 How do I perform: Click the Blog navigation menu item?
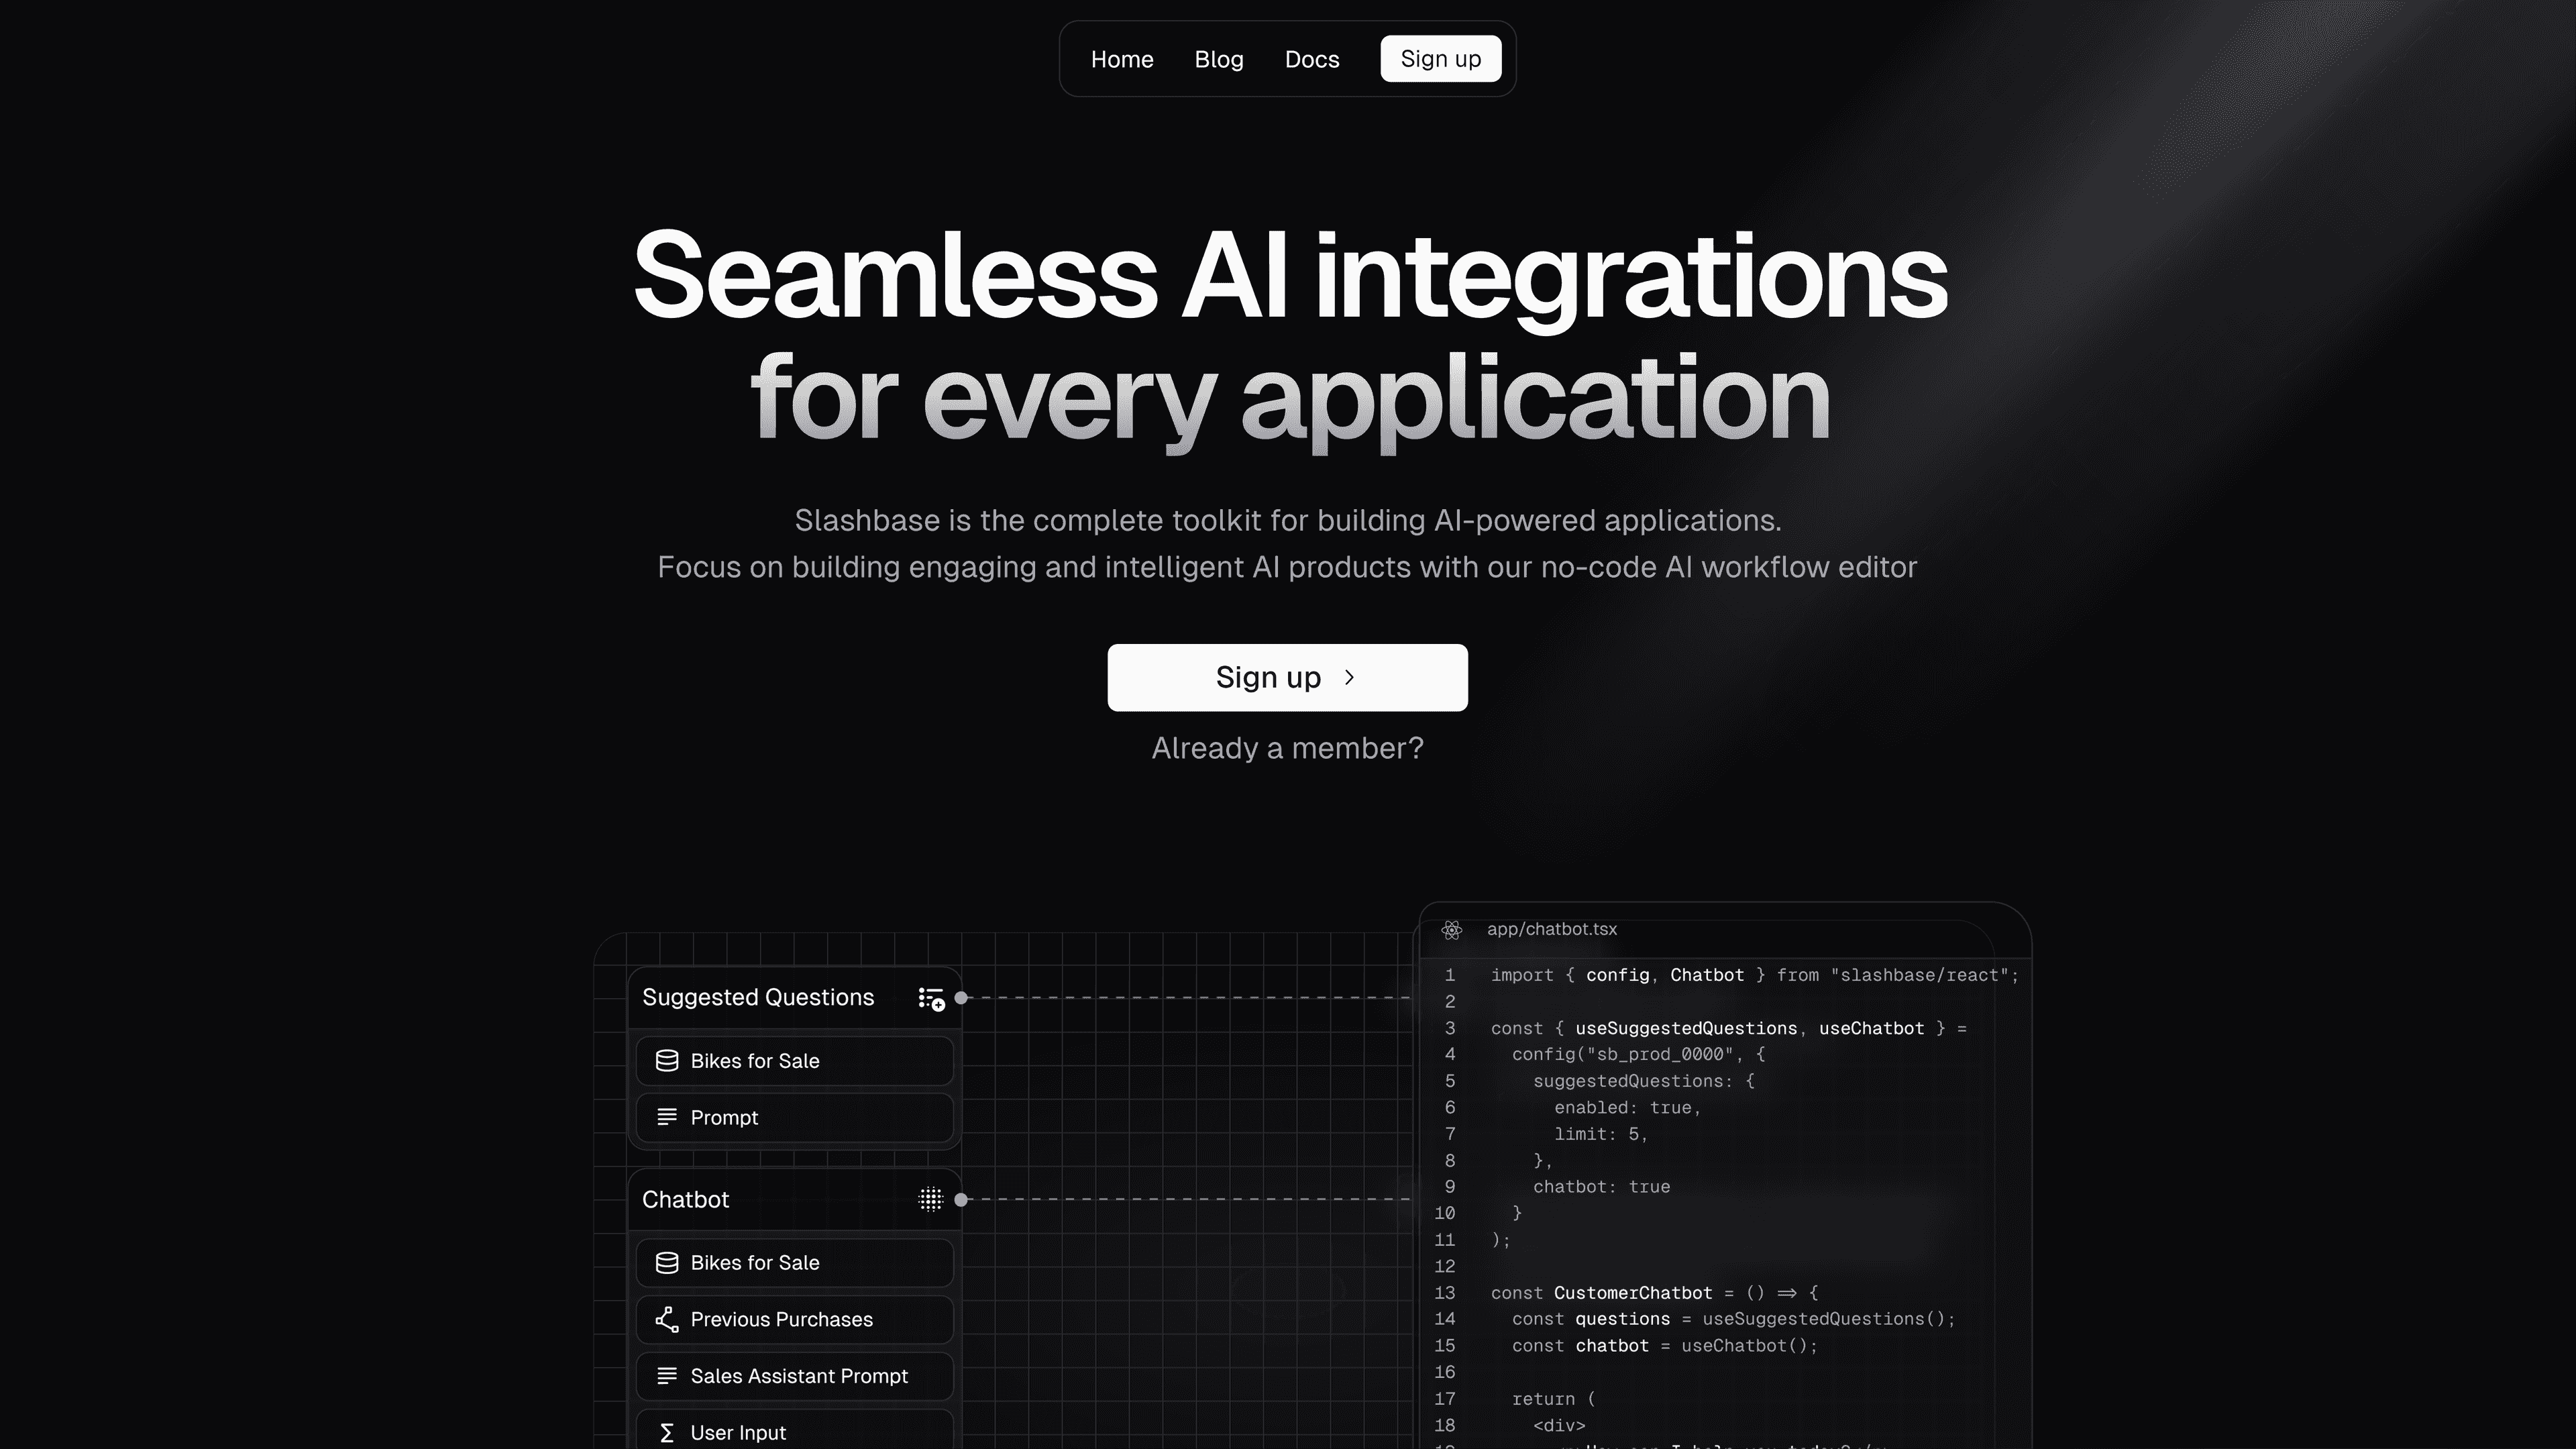pos(1219,58)
